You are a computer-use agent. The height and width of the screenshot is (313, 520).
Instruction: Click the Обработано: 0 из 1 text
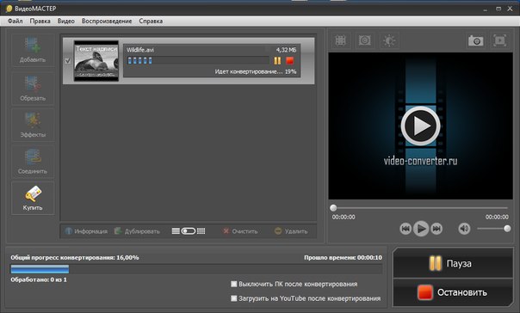click(39, 279)
